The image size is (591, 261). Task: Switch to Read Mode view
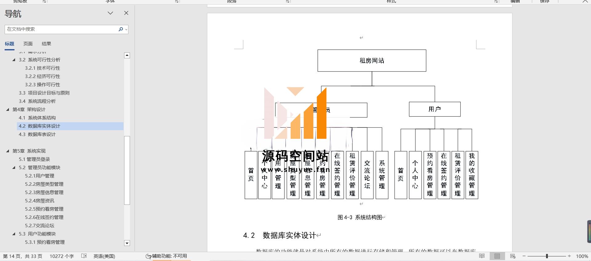pyautogui.click(x=482, y=256)
